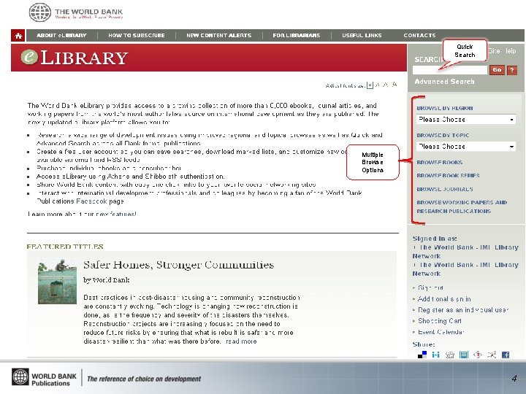Click the Featured Titles heading
This screenshot has width=526, height=394.
(65, 247)
